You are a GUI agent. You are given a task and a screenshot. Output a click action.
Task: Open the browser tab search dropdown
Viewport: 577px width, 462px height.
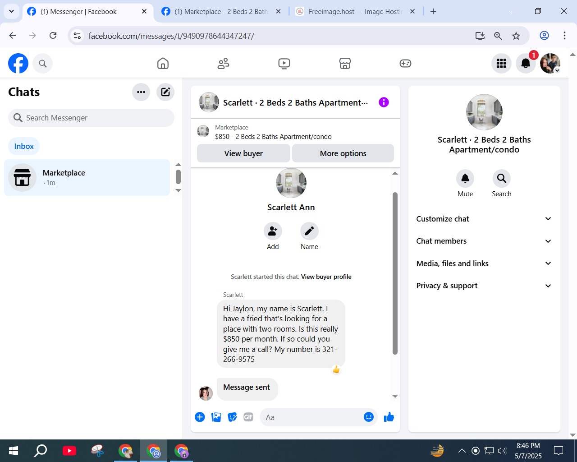point(11,11)
